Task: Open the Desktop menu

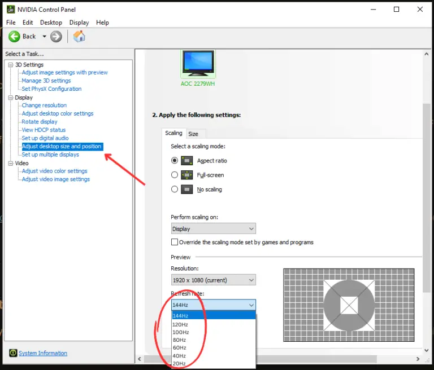Action: pyautogui.click(x=51, y=23)
